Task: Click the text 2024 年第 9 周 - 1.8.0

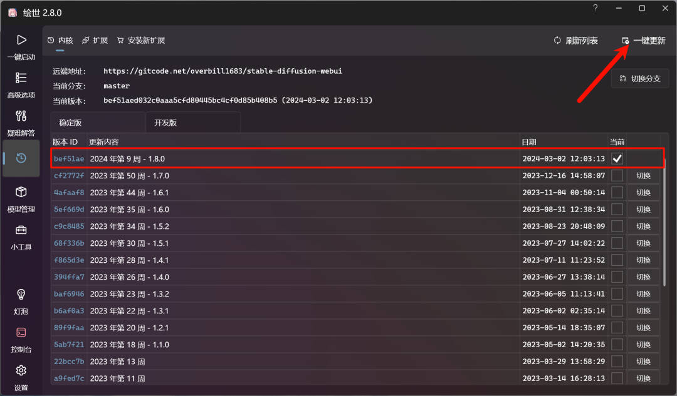Action: (x=127, y=158)
